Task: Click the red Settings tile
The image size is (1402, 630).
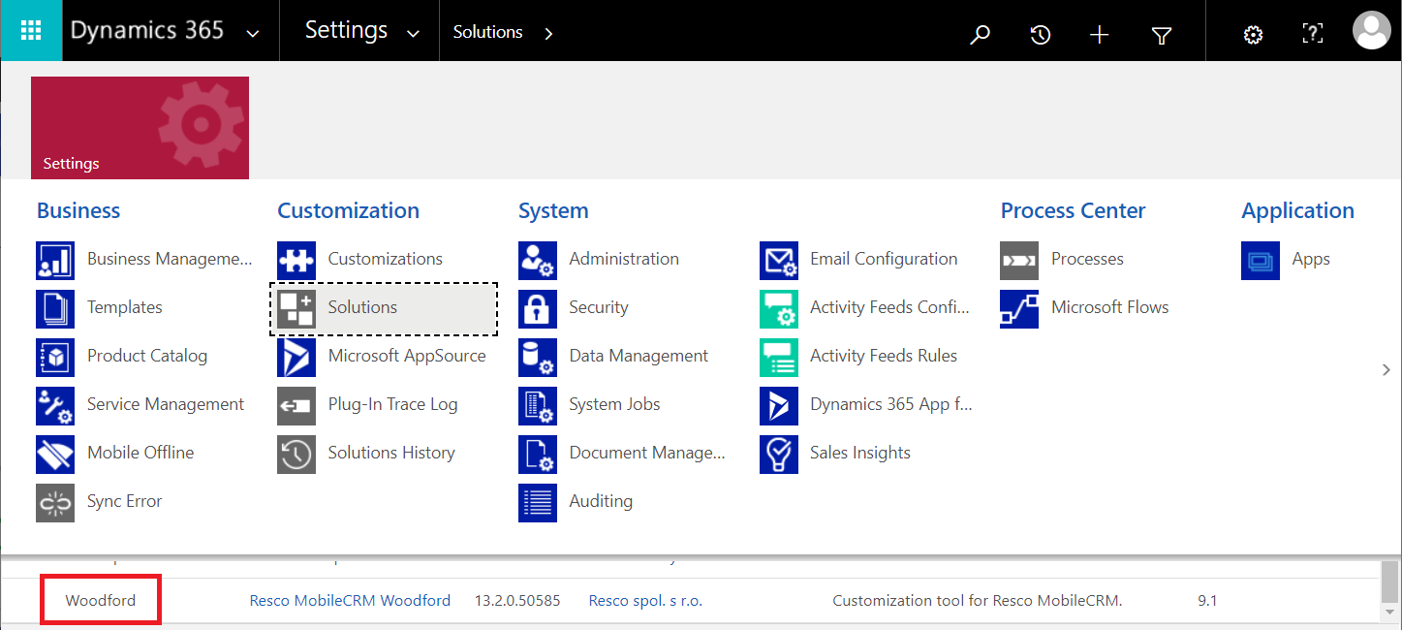Action: point(140,128)
